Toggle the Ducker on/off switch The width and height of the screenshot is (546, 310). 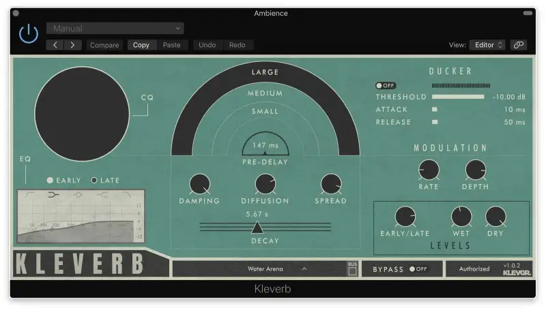coord(385,86)
